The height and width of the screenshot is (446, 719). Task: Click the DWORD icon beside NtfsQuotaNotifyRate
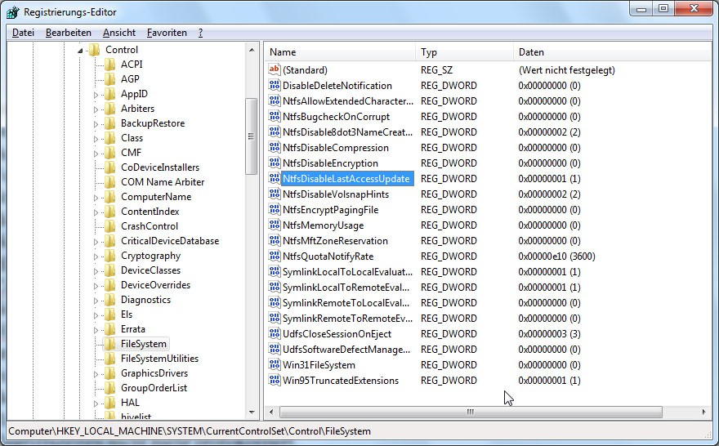pyautogui.click(x=275, y=256)
